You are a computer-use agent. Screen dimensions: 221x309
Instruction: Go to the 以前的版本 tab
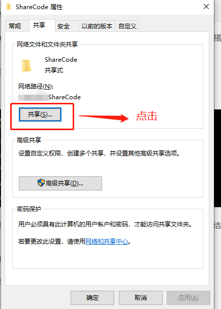coord(97,26)
